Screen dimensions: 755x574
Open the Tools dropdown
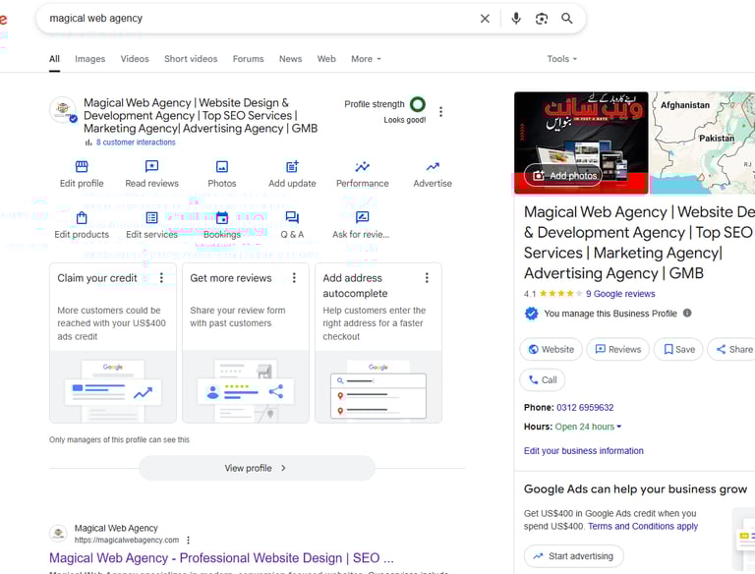pos(562,59)
